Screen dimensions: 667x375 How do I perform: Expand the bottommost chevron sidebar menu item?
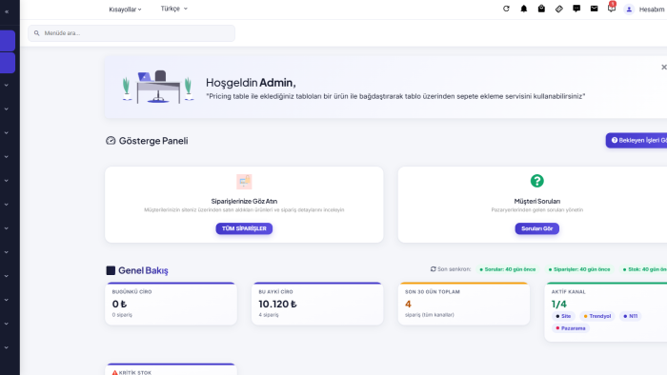click(x=7, y=347)
